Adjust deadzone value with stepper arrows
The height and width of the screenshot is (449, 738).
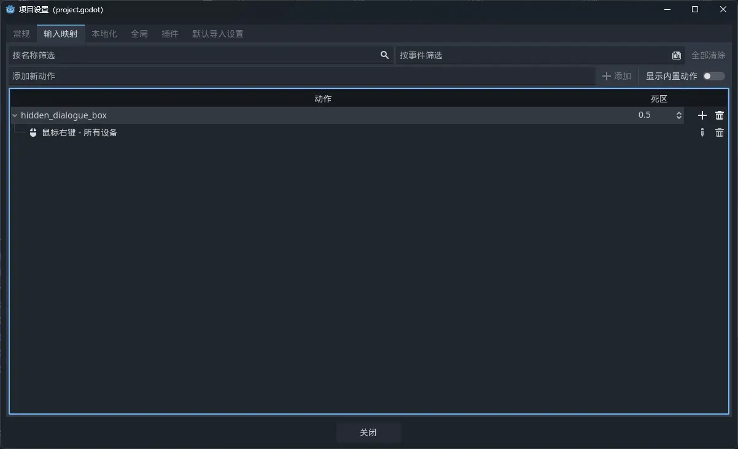click(x=679, y=115)
